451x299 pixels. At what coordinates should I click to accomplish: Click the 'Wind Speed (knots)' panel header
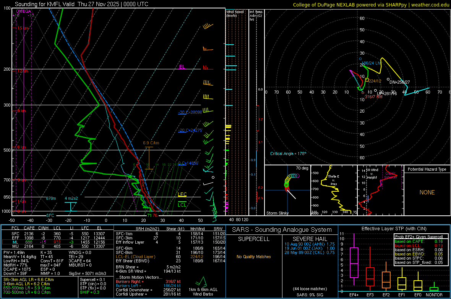(x=235, y=13)
